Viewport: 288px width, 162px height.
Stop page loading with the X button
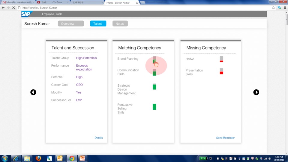(13, 7)
